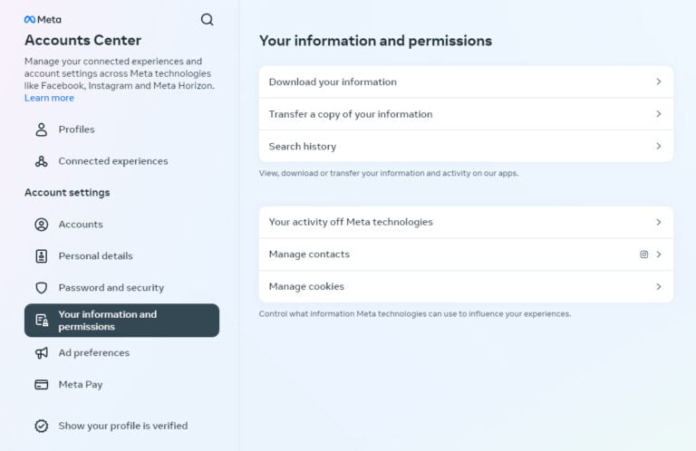Click the verified badge checkmark icon
This screenshot has height=451, width=696.
coord(42,426)
